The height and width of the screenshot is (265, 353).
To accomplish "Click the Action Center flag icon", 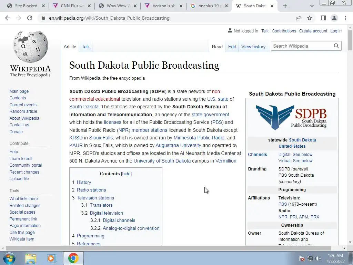I will point(301,258).
